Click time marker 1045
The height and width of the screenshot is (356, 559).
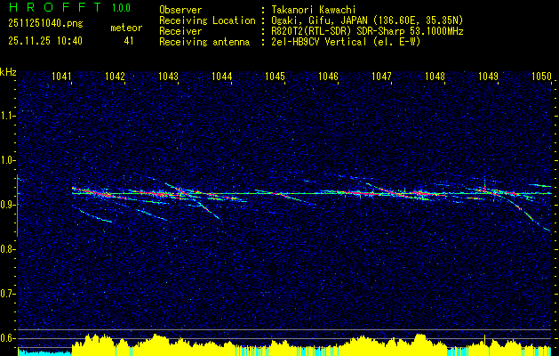[276, 76]
